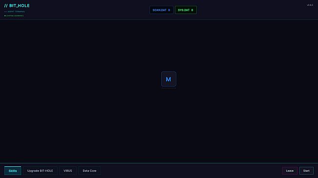Select the M node icon in center

click(x=169, y=79)
